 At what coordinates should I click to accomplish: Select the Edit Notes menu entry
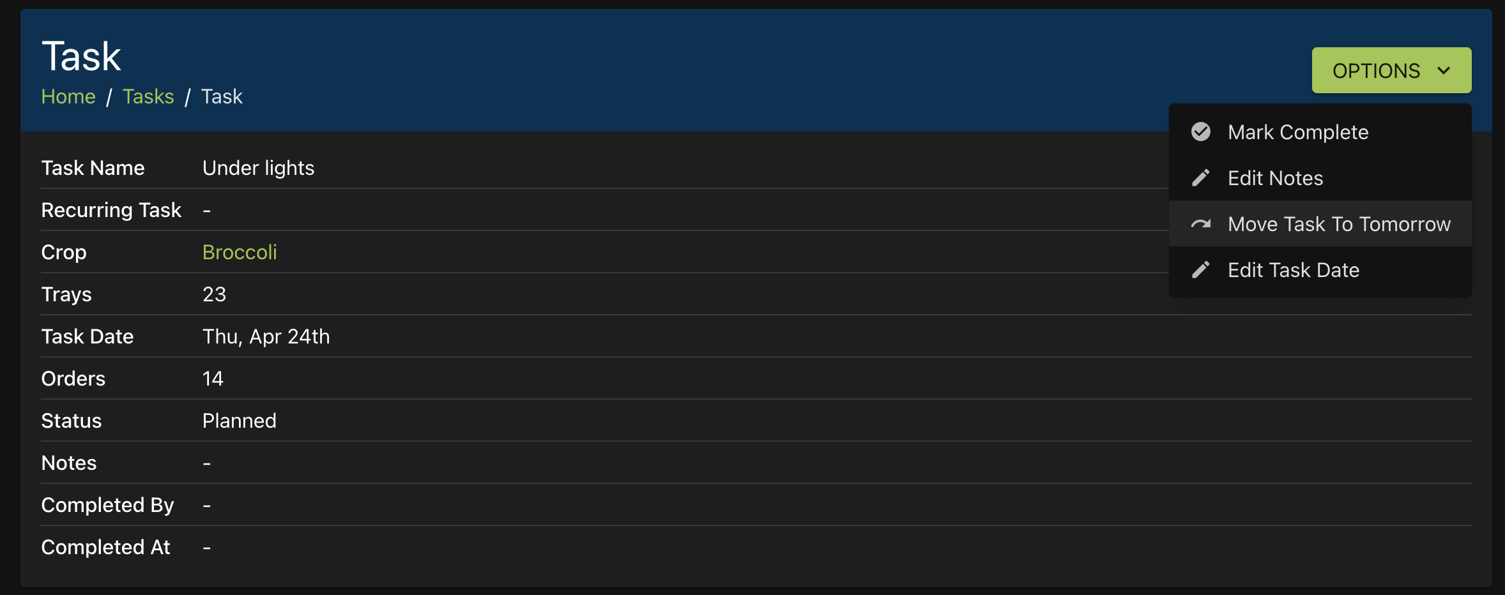point(1275,178)
